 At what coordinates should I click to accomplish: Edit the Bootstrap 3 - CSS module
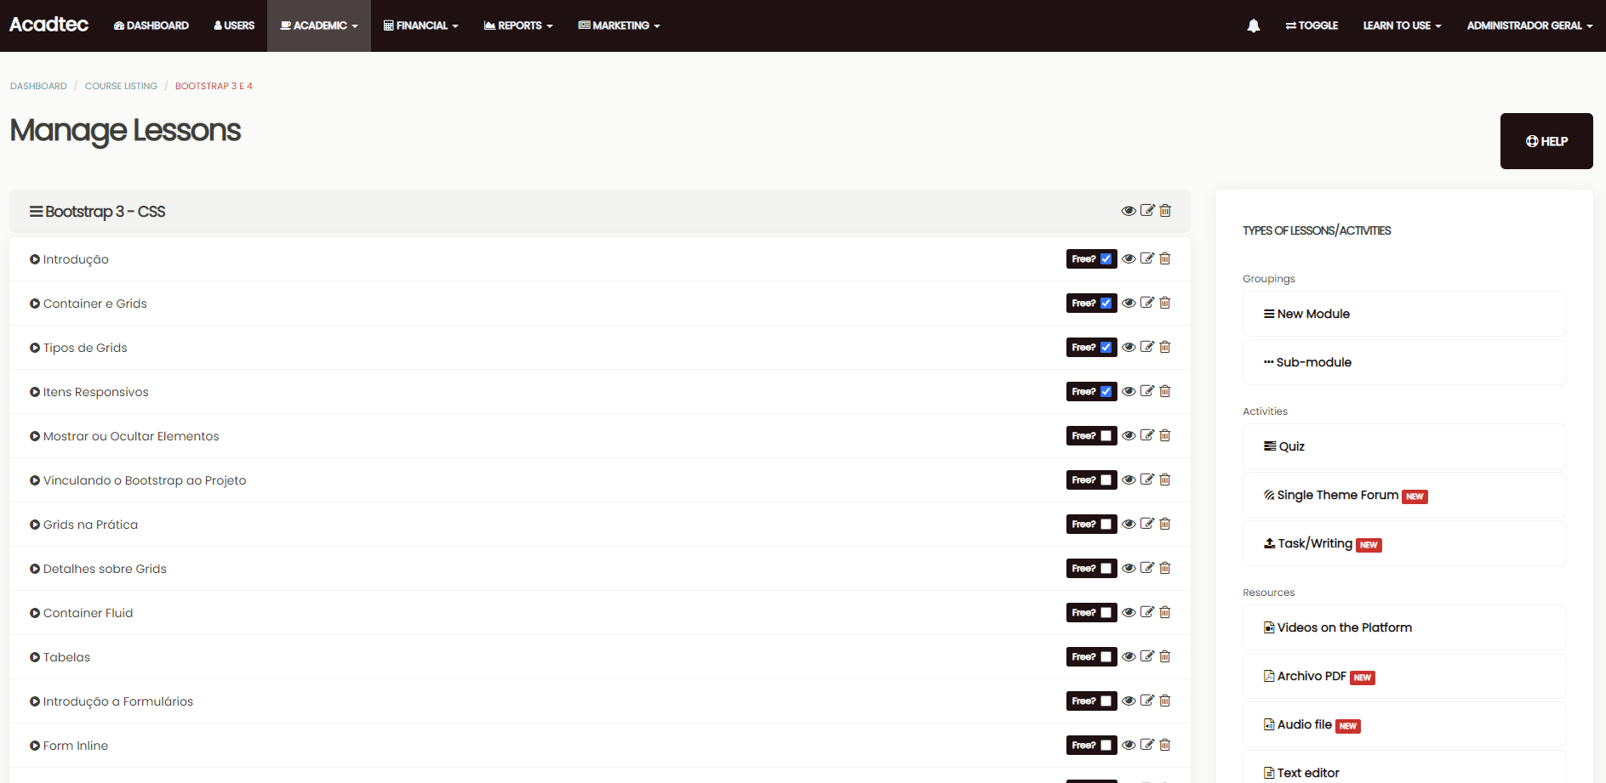point(1147,210)
